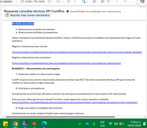The height and width of the screenshot is (128, 147).
Task: Click the bullet Retenciones emitidas a proveedores
Action: [38, 33]
